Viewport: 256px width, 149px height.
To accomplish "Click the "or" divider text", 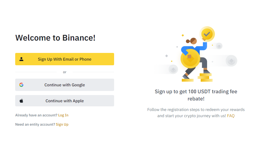I will click(x=65, y=72).
